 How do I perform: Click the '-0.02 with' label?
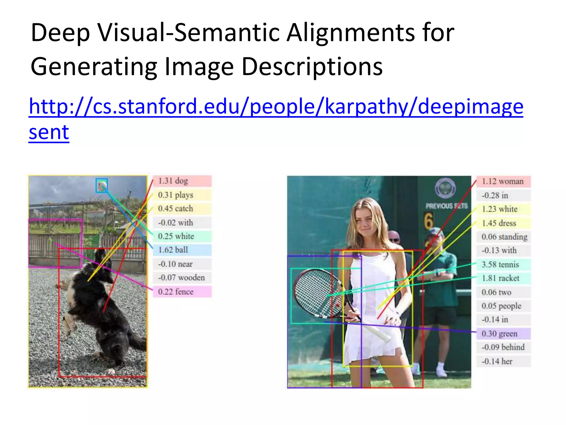(x=182, y=222)
